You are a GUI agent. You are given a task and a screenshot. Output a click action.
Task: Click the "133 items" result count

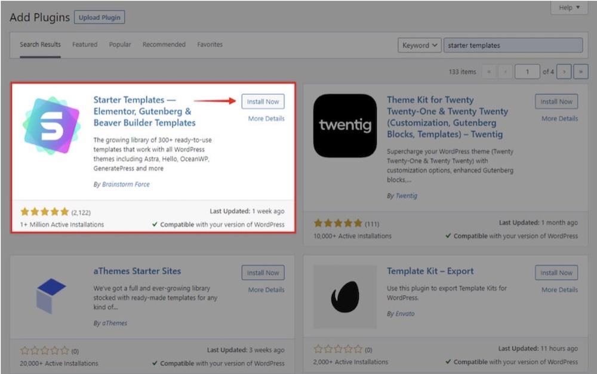[x=462, y=72]
